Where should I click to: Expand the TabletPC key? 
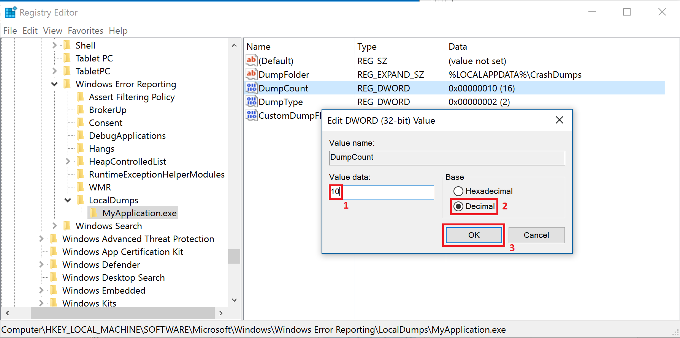54,71
